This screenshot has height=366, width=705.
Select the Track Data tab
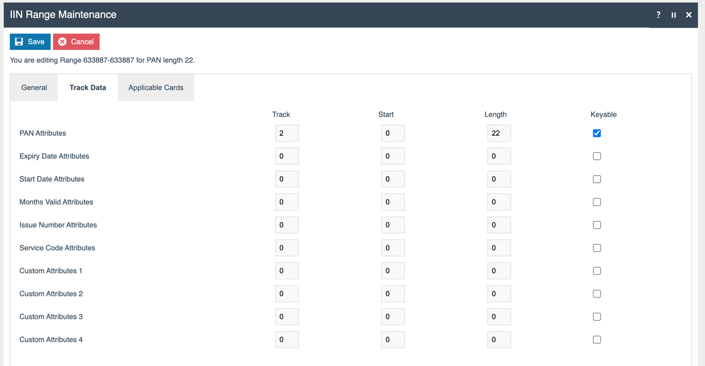coord(87,87)
